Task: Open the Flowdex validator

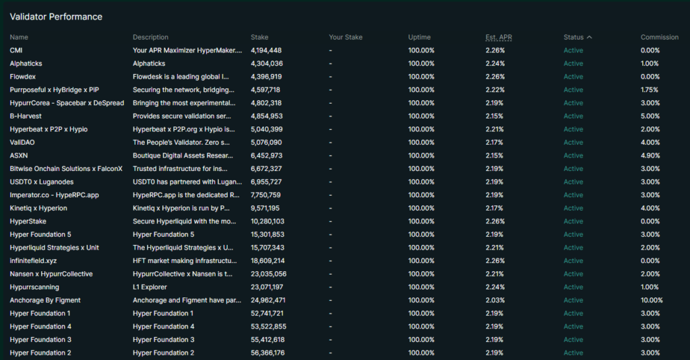Action: [x=23, y=77]
